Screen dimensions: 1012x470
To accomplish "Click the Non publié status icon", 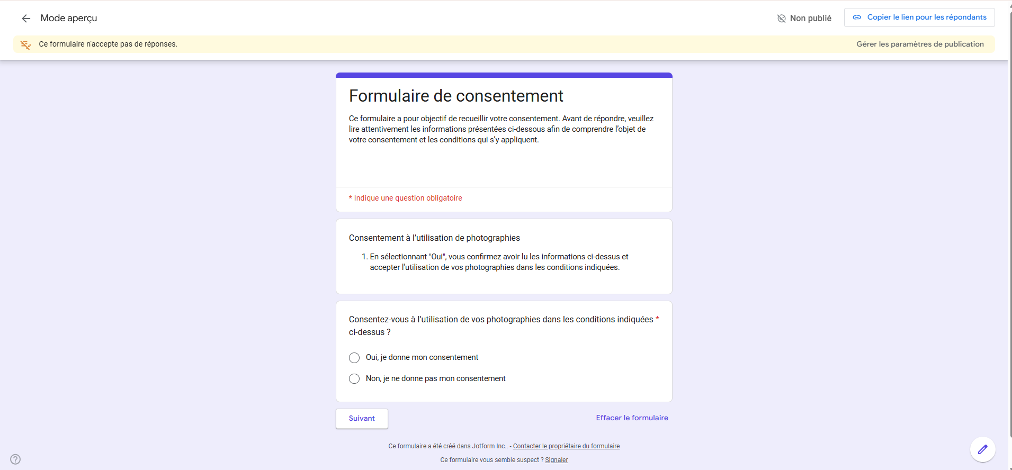I will coord(781,19).
